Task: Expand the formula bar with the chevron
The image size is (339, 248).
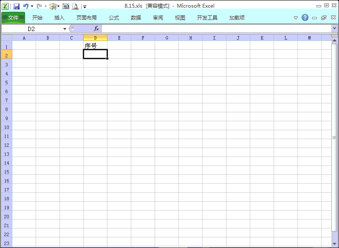Action: pos(334,29)
